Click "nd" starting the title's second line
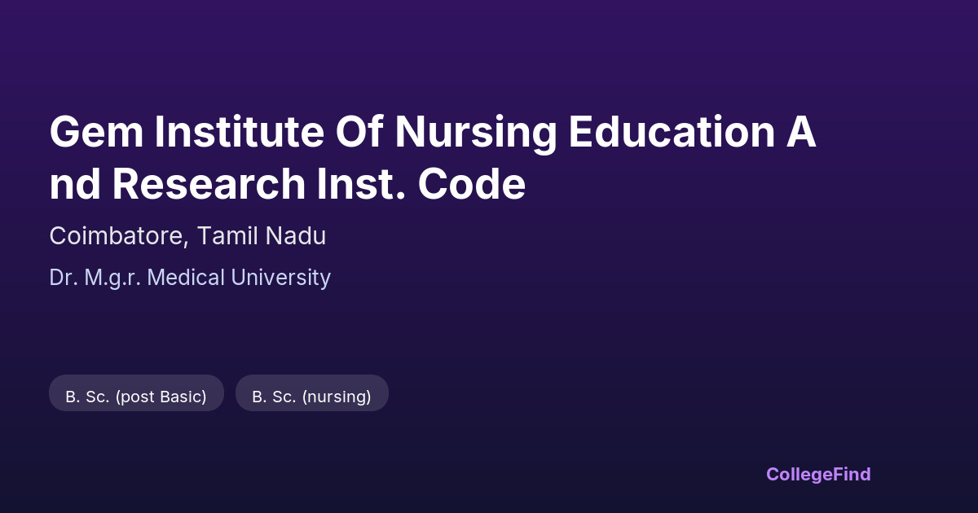This screenshot has height=513, width=978. pyautogui.click(x=75, y=185)
